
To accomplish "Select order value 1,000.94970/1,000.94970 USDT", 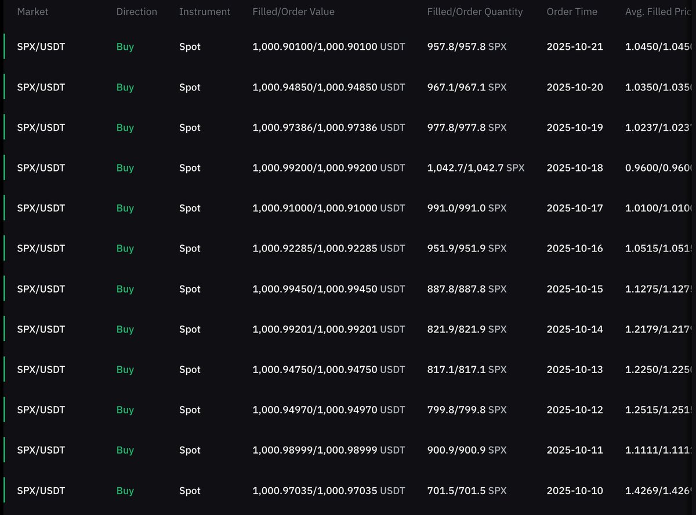I will coord(329,410).
